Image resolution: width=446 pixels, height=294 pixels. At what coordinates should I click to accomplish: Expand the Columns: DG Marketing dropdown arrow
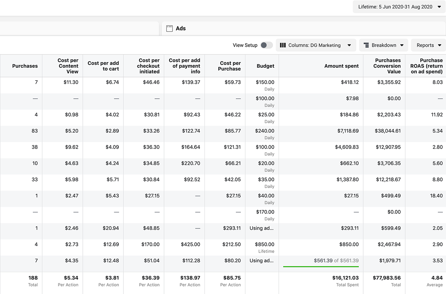click(x=349, y=45)
